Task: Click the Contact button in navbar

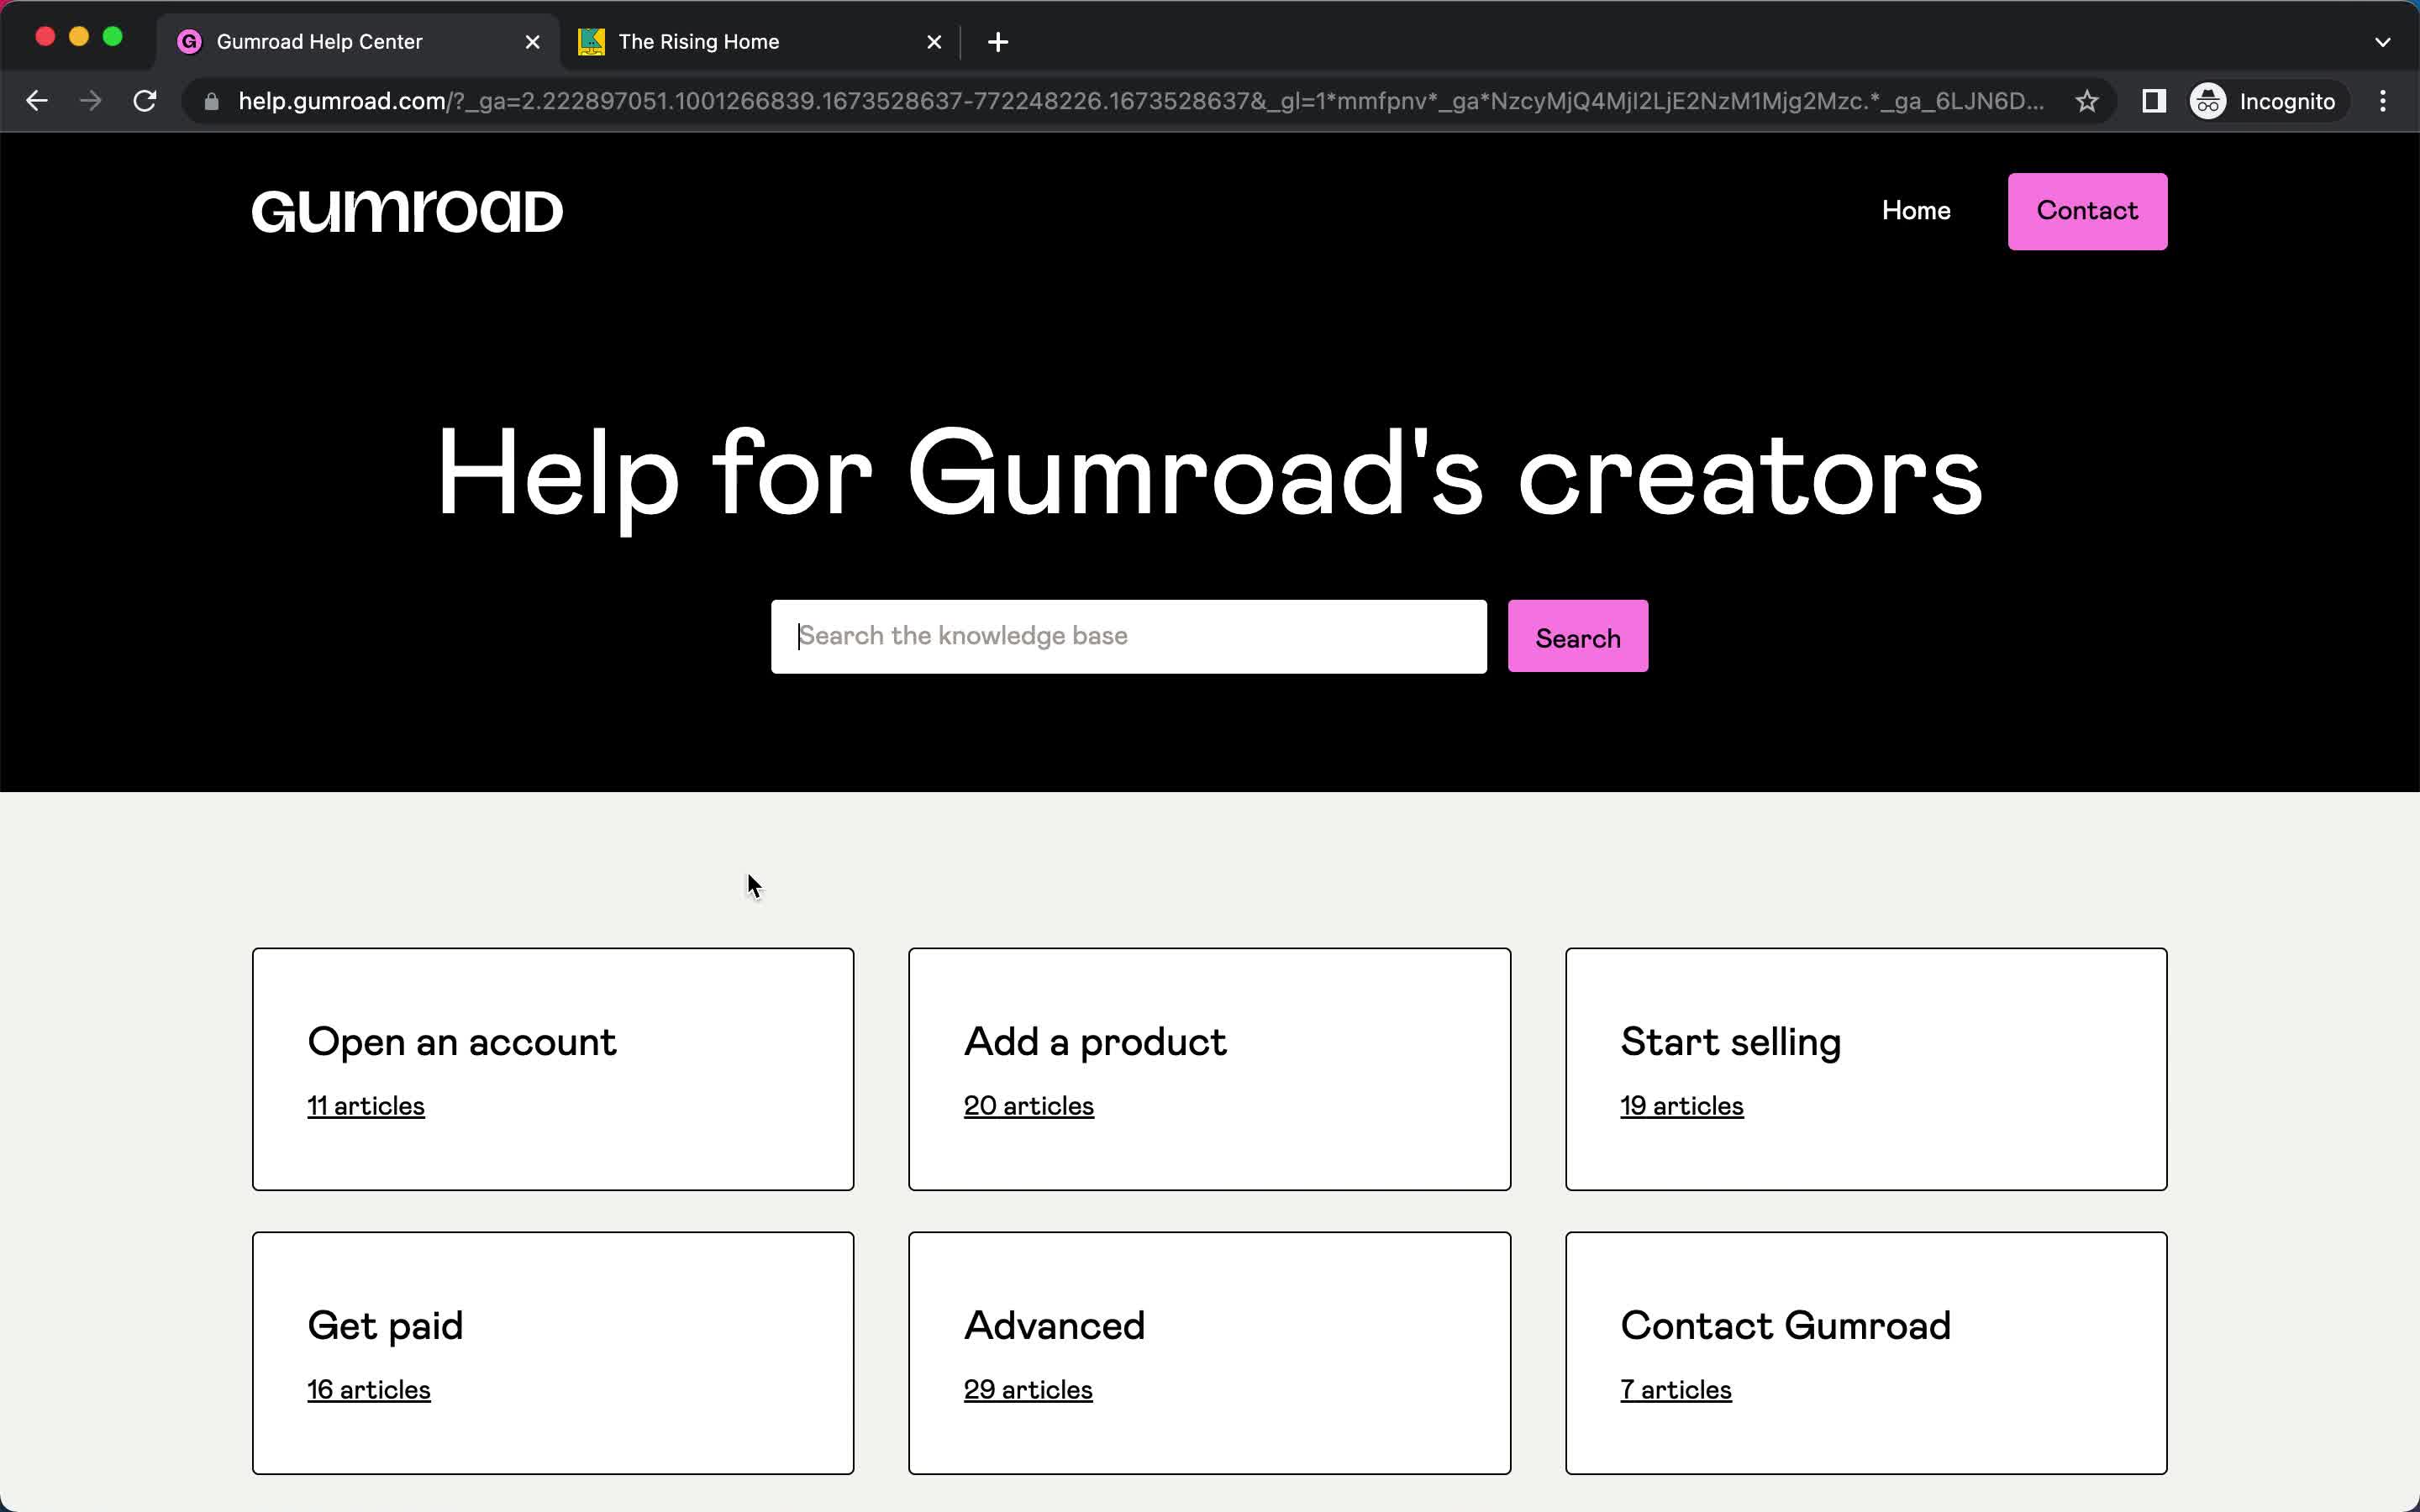Action: point(2087,211)
